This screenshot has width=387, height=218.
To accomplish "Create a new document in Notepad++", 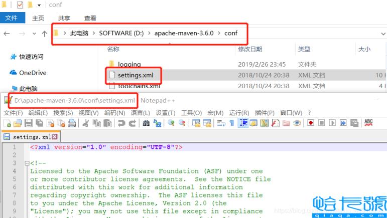I will pos(7,123).
